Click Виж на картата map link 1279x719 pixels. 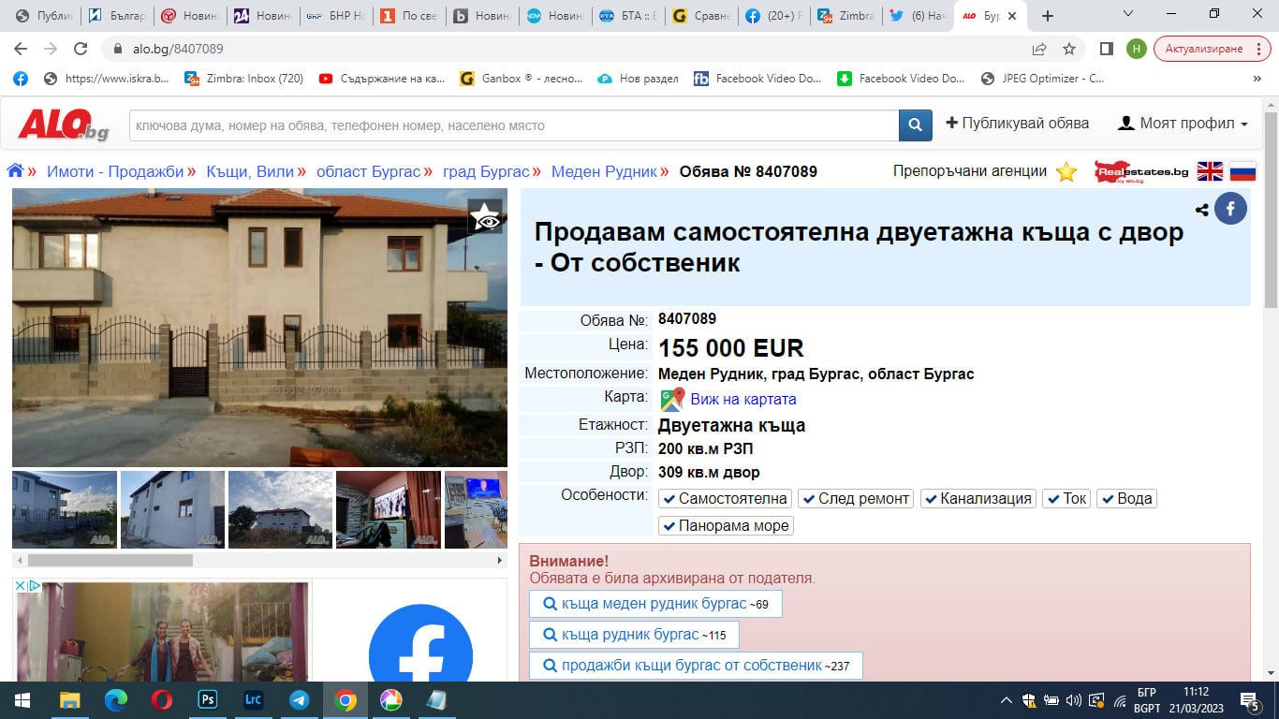[x=742, y=400]
